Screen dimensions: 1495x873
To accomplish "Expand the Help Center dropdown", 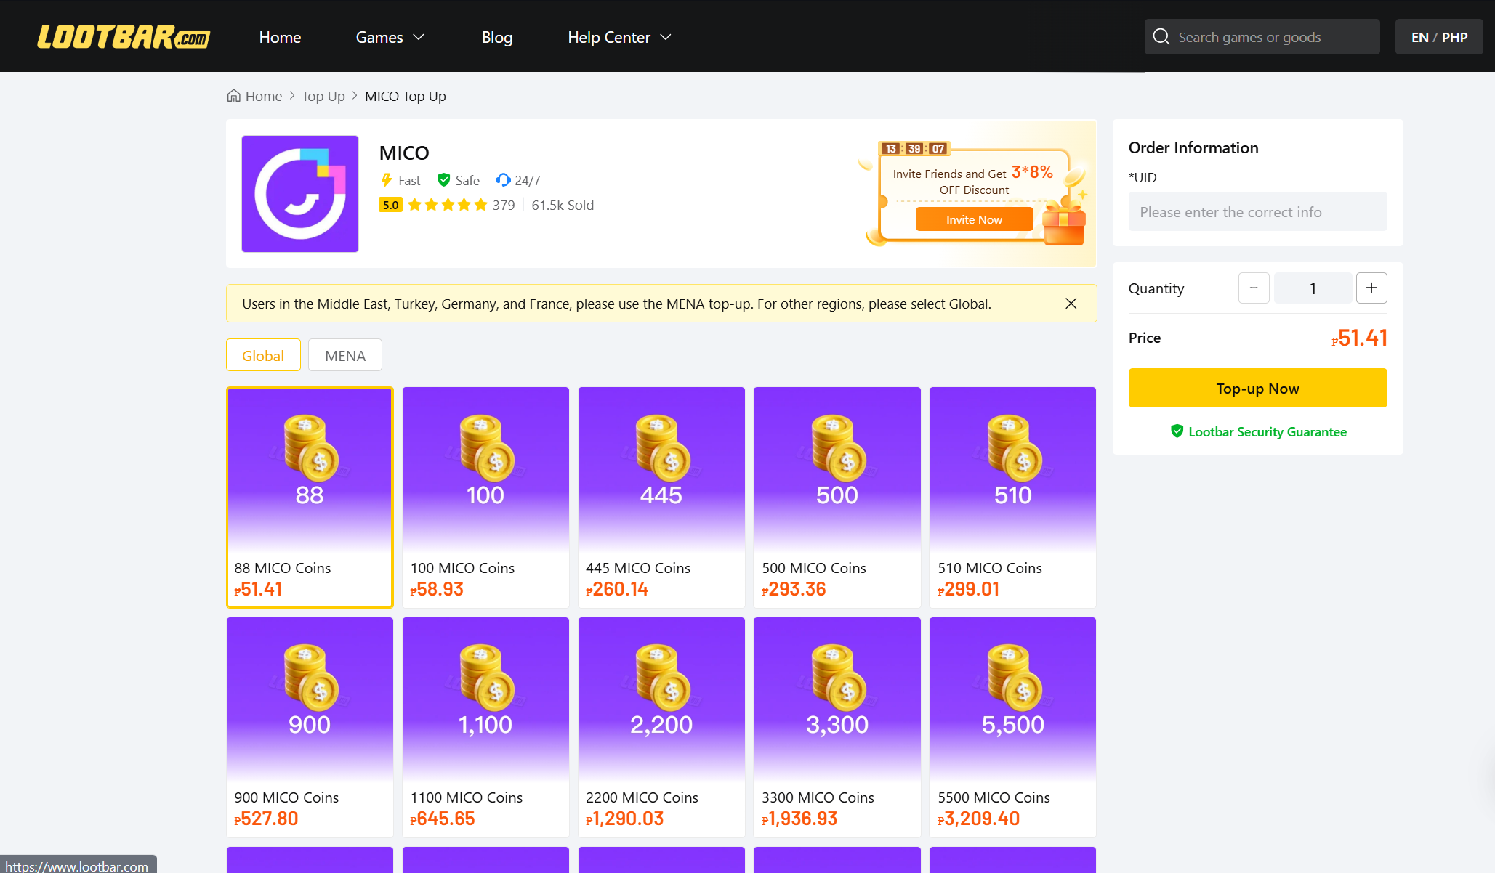I will click(619, 37).
